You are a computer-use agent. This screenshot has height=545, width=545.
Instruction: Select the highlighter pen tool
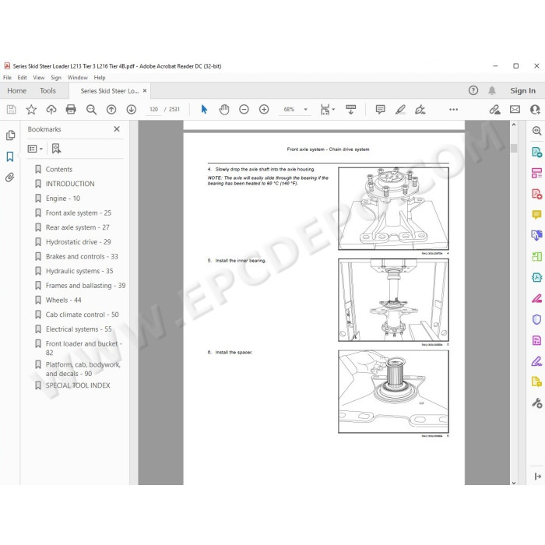pos(400,110)
